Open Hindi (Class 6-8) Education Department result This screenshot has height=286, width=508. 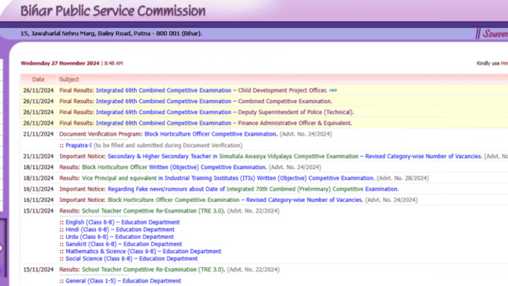(120, 230)
